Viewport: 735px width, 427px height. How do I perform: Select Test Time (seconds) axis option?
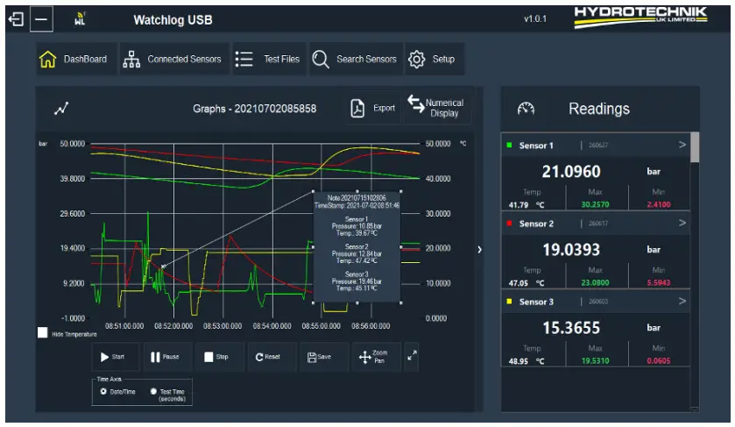pos(153,391)
